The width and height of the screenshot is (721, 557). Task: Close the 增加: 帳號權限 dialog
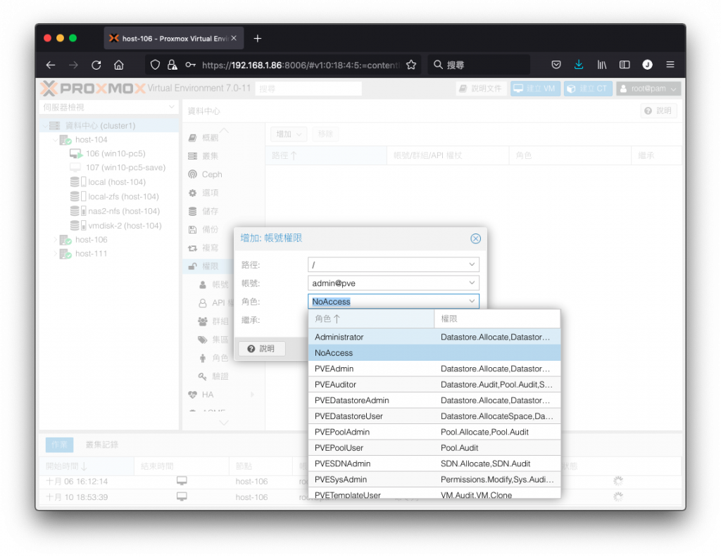pyautogui.click(x=475, y=238)
